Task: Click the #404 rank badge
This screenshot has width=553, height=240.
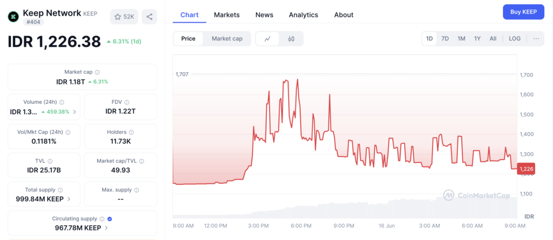Action: (x=33, y=22)
